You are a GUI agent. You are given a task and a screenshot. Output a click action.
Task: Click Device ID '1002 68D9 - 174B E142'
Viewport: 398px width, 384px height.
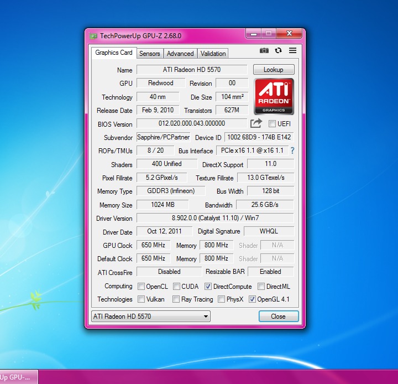tap(259, 137)
